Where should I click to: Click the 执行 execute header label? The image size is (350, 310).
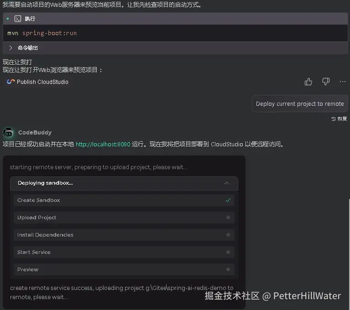tap(30, 19)
